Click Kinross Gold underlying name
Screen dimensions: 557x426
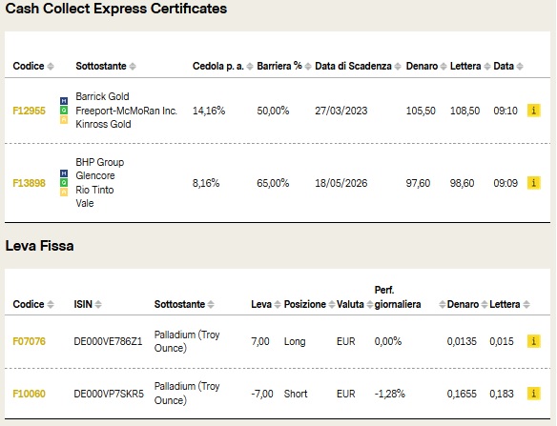pyautogui.click(x=103, y=124)
